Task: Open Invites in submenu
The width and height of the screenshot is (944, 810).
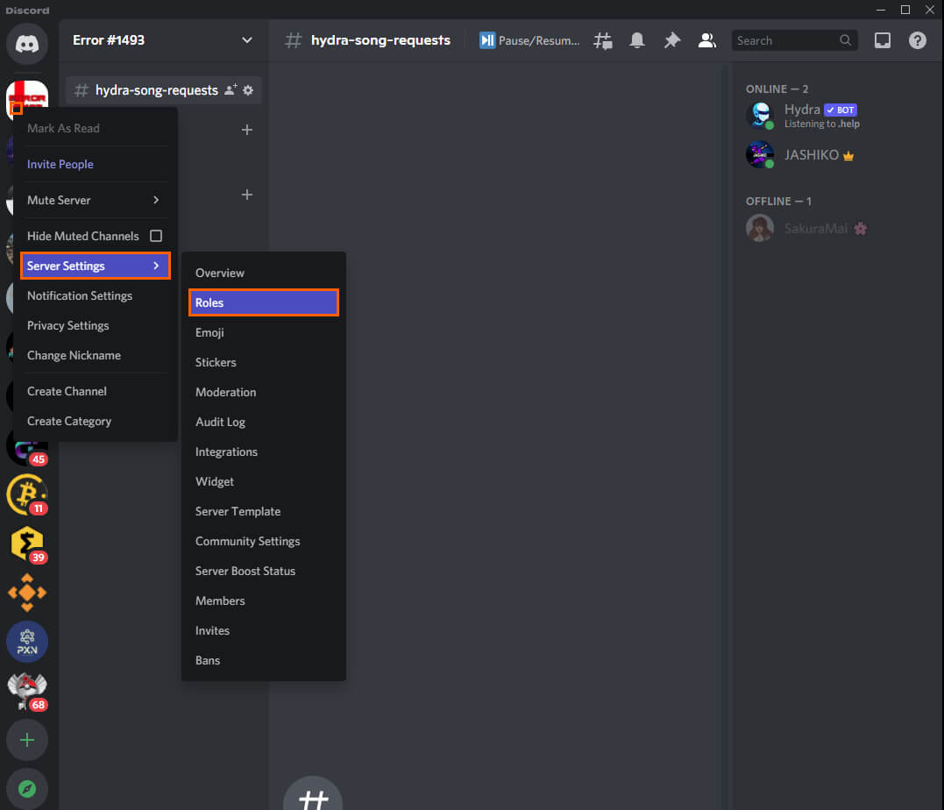Action: tap(264, 630)
